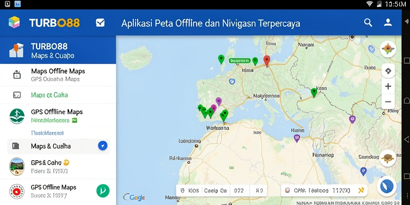Tap the Wi-Fi status icon

tap(370, 4)
